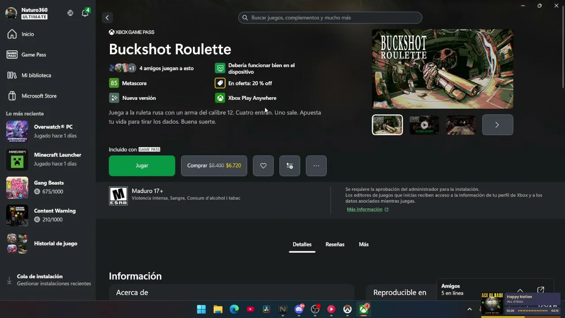Pop out the Amigos panel
The height and width of the screenshot is (318, 565).
pyautogui.click(x=541, y=290)
